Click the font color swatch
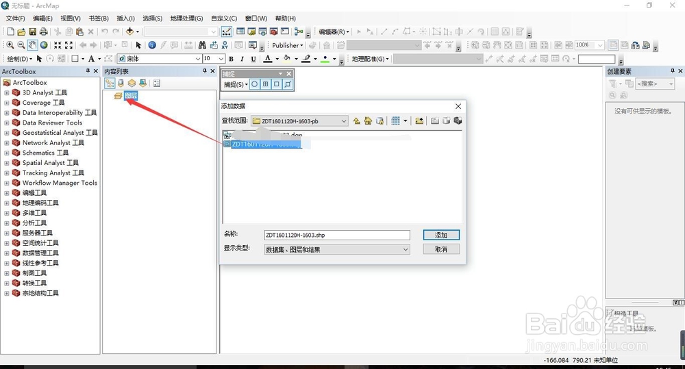The image size is (685, 369). pos(268,59)
